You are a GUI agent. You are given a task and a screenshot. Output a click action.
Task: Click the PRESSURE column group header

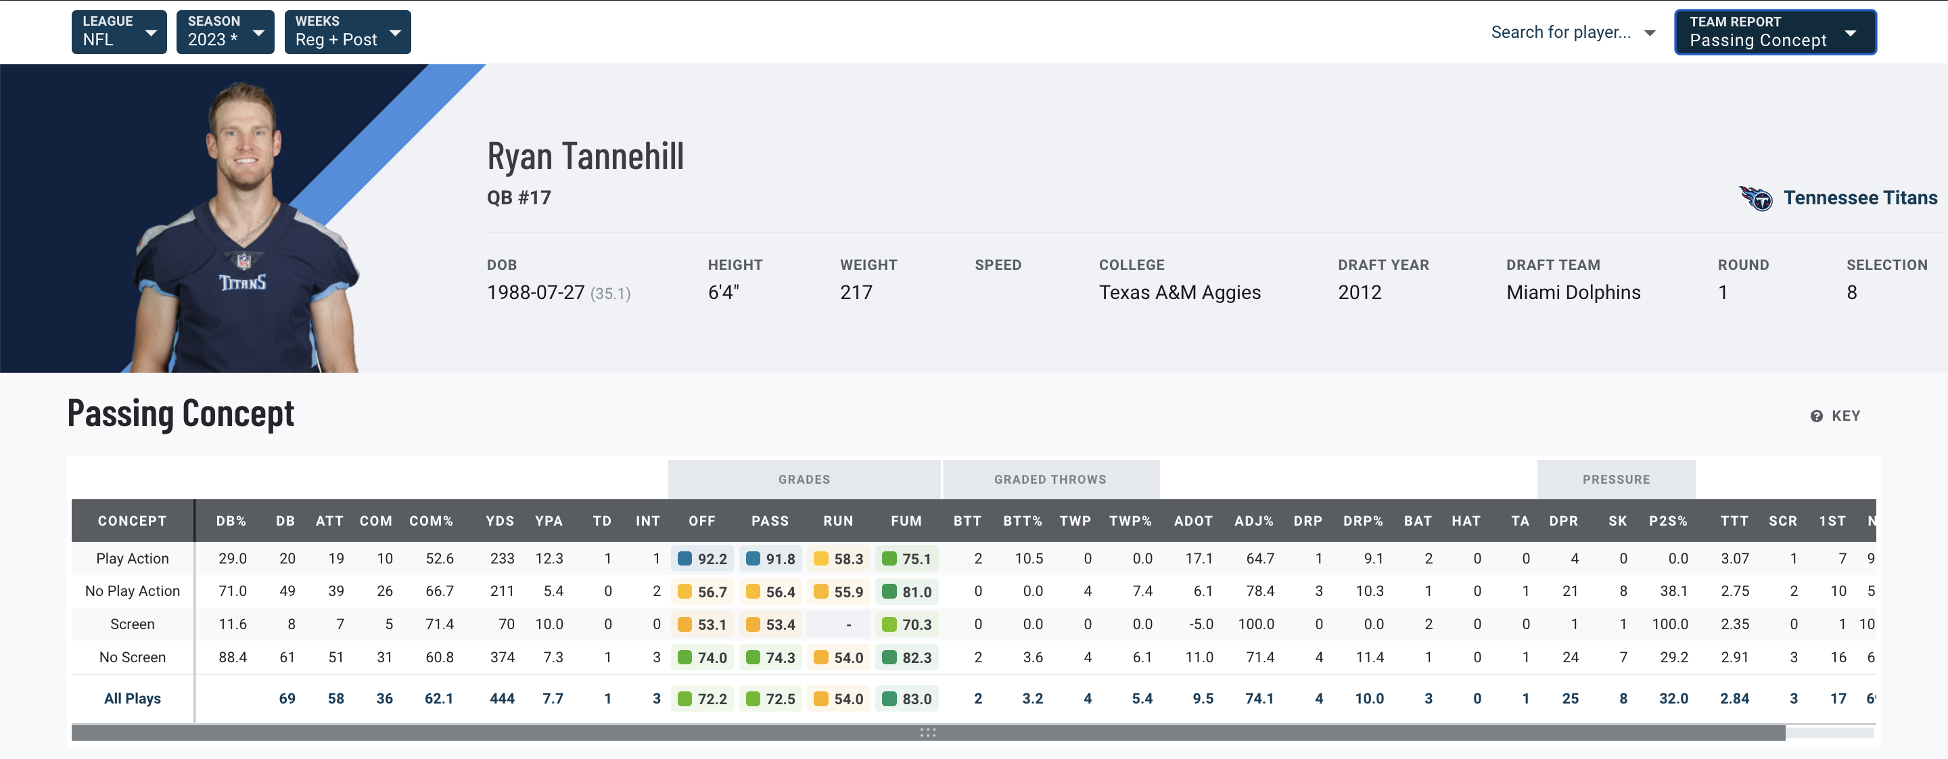[x=1614, y=480]
